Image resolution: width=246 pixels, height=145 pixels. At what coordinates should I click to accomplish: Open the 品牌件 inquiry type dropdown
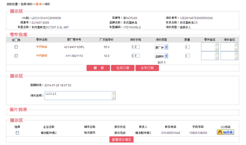click(x=161, y=56)
